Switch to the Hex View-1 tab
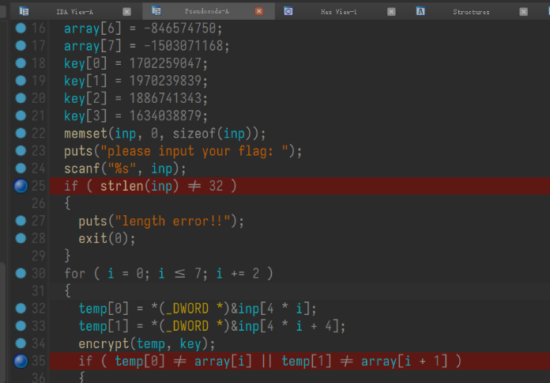The height and width of the screenshot is (383, 550). tap(338, 12)
